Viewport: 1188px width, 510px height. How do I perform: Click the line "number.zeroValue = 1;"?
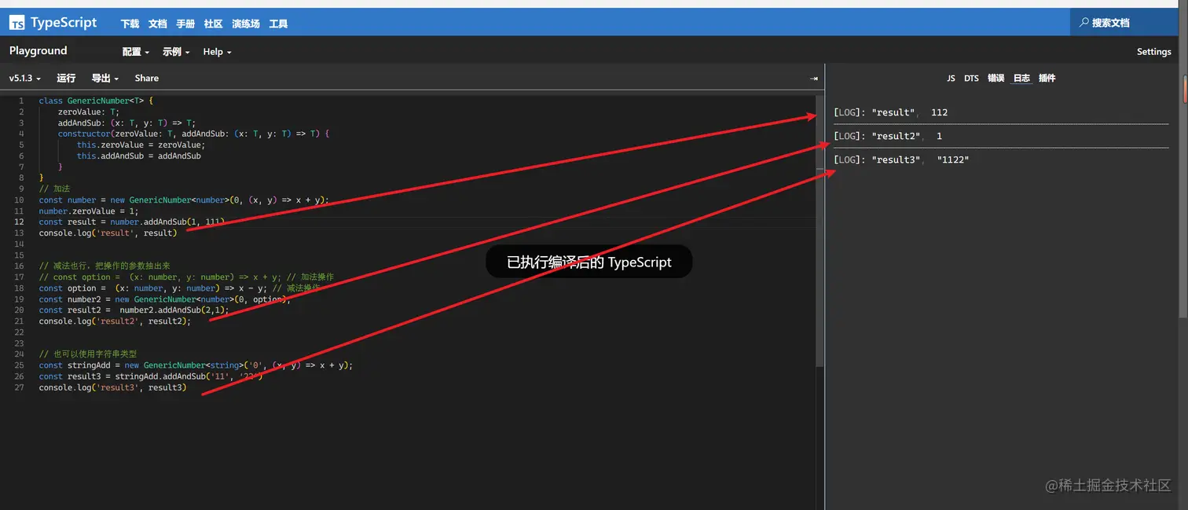coord(89,211)
